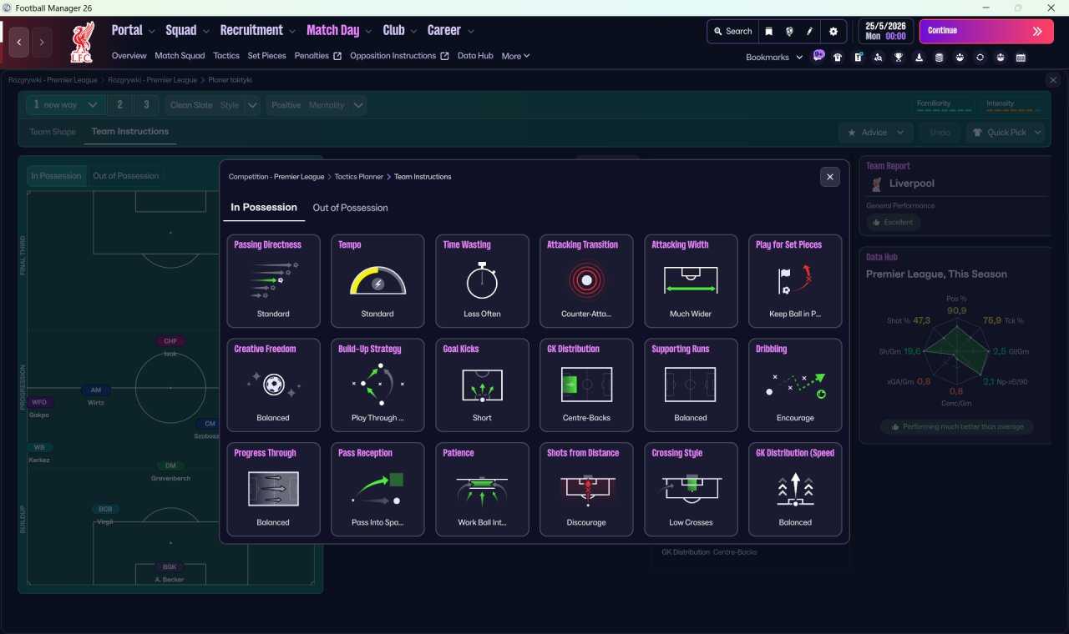Open the Play for Set Pieces card
Screen dimensions: 1069x634
tap(795, 281)
